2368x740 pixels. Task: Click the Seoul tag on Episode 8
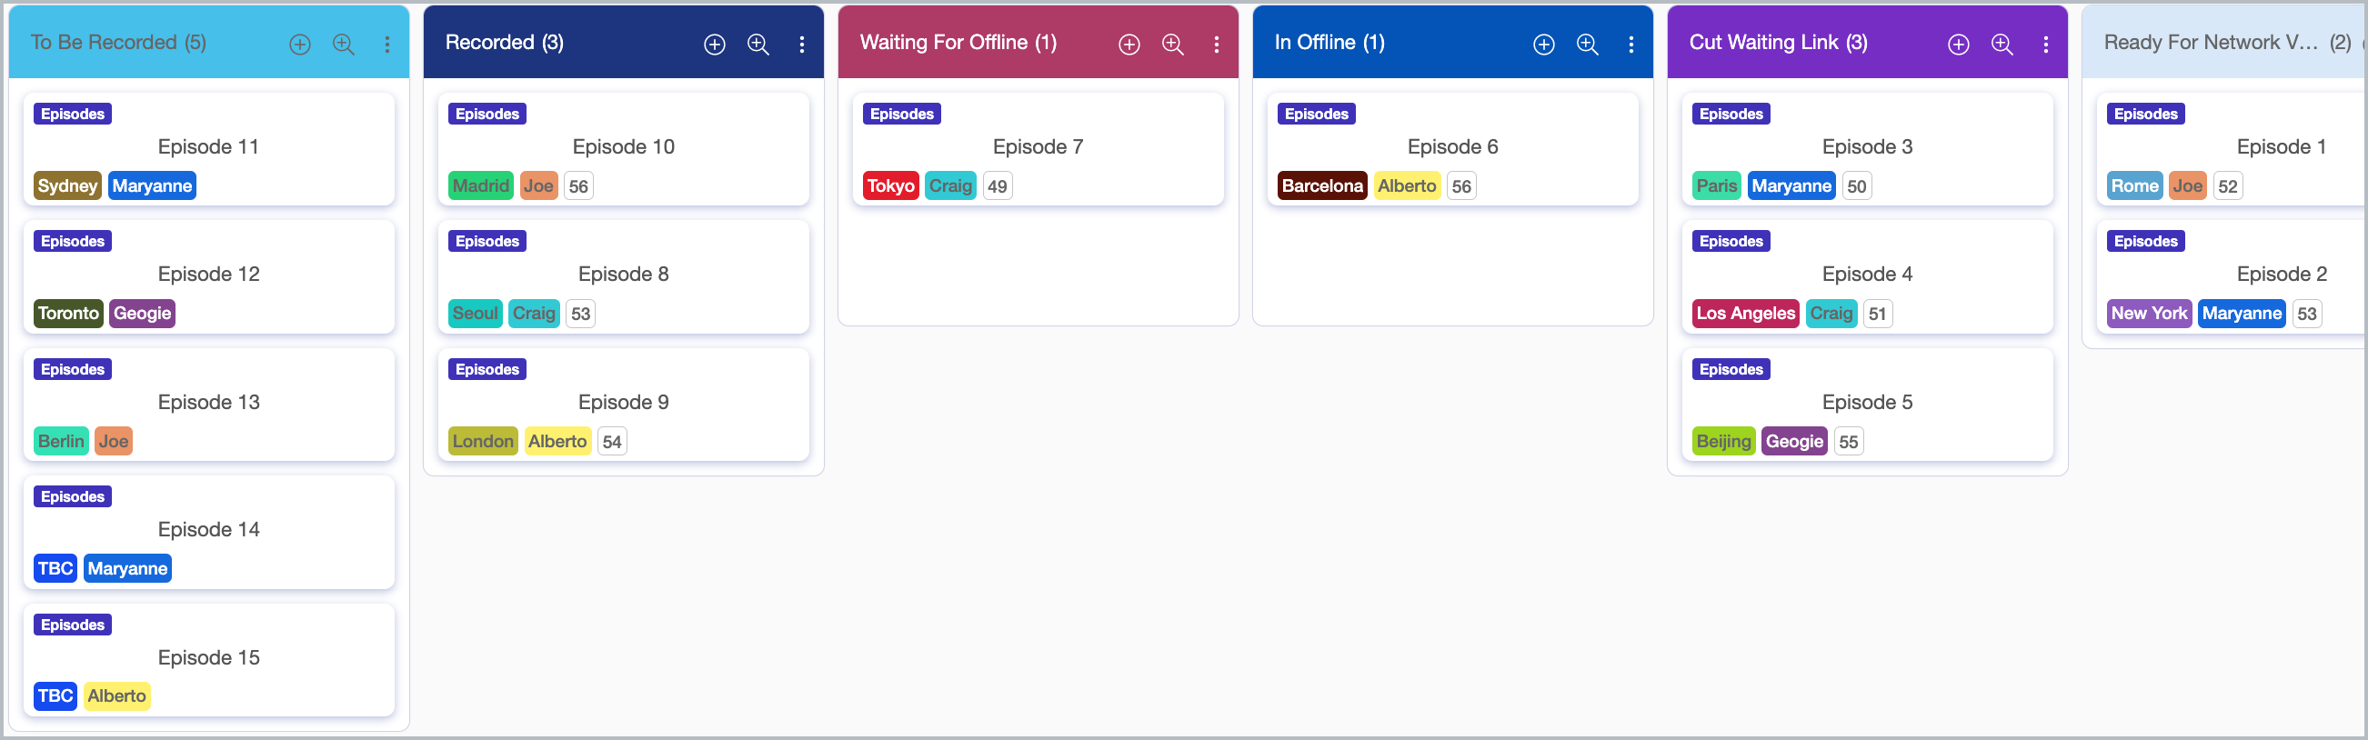[x=476, y=314]
